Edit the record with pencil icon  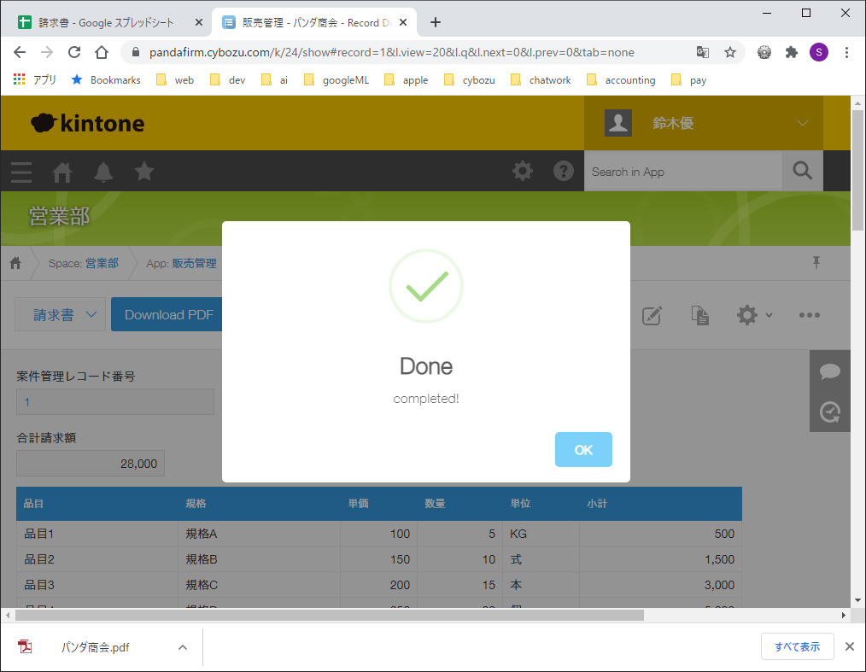[652, 315]
